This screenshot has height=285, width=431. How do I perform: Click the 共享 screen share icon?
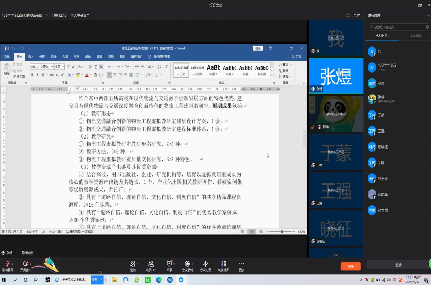click(169, 264)
